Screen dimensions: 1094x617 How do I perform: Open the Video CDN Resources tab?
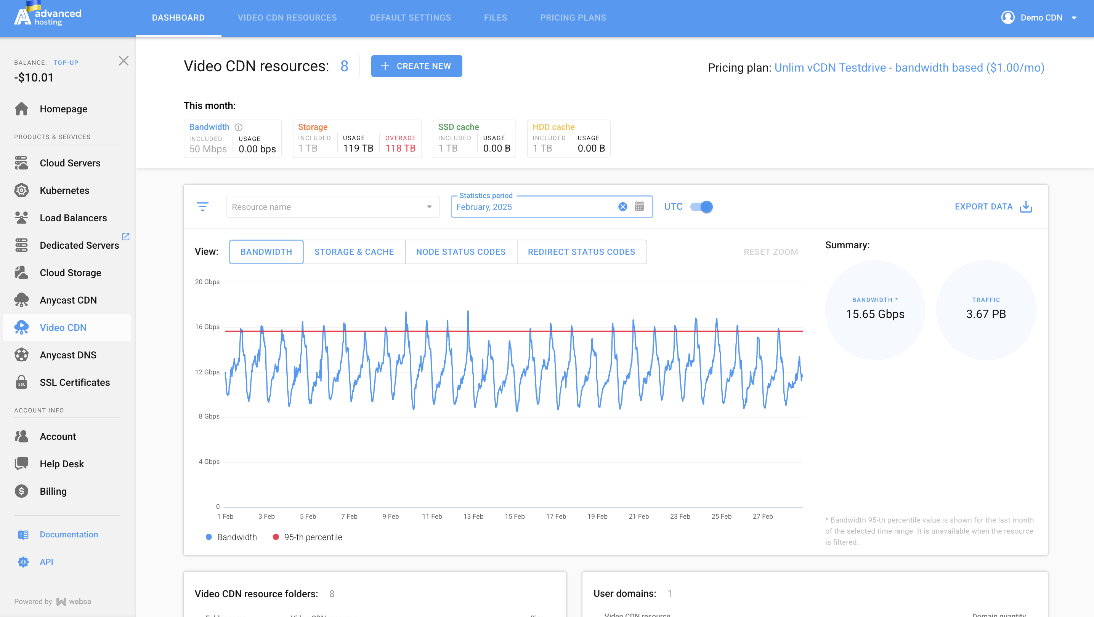[x=287, y=18]
